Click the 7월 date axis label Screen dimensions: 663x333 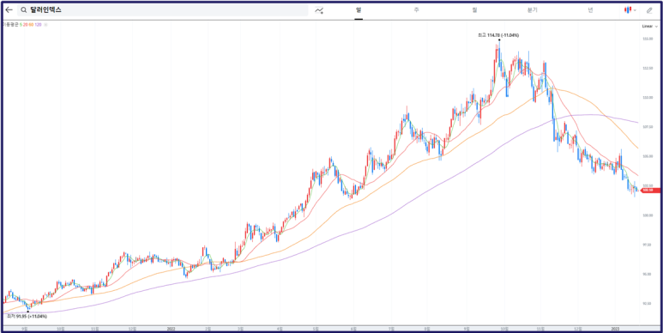(x=392, y=329)
